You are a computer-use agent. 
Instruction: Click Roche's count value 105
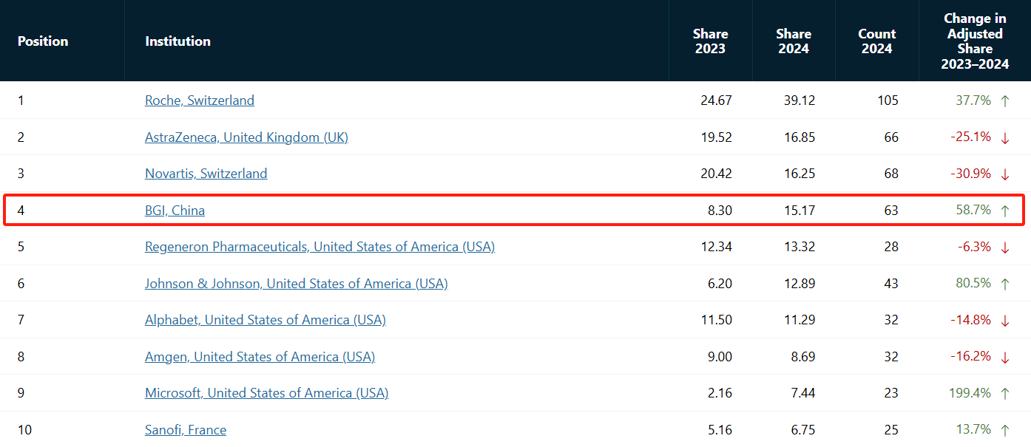point(888,100)
